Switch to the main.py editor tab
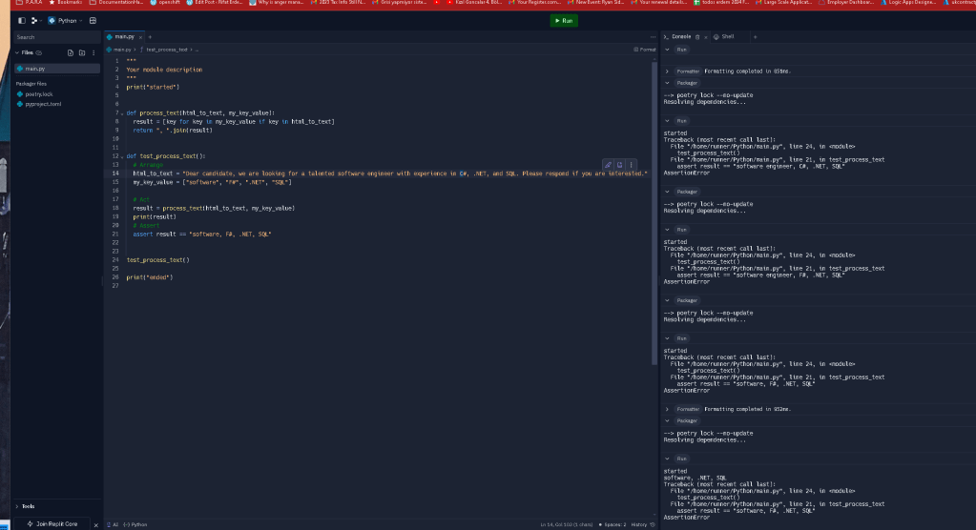 coord(123,37)
